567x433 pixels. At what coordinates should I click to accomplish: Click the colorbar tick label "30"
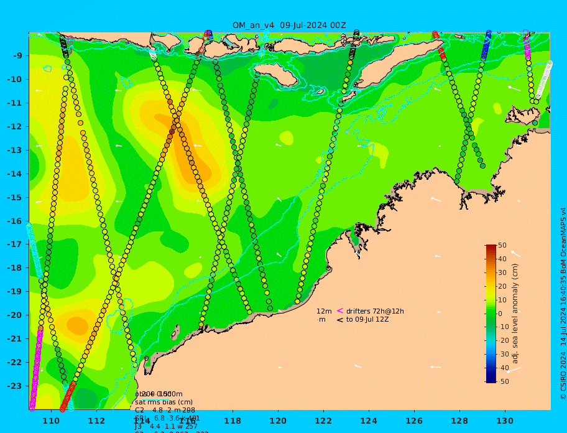tap(502, 272)
